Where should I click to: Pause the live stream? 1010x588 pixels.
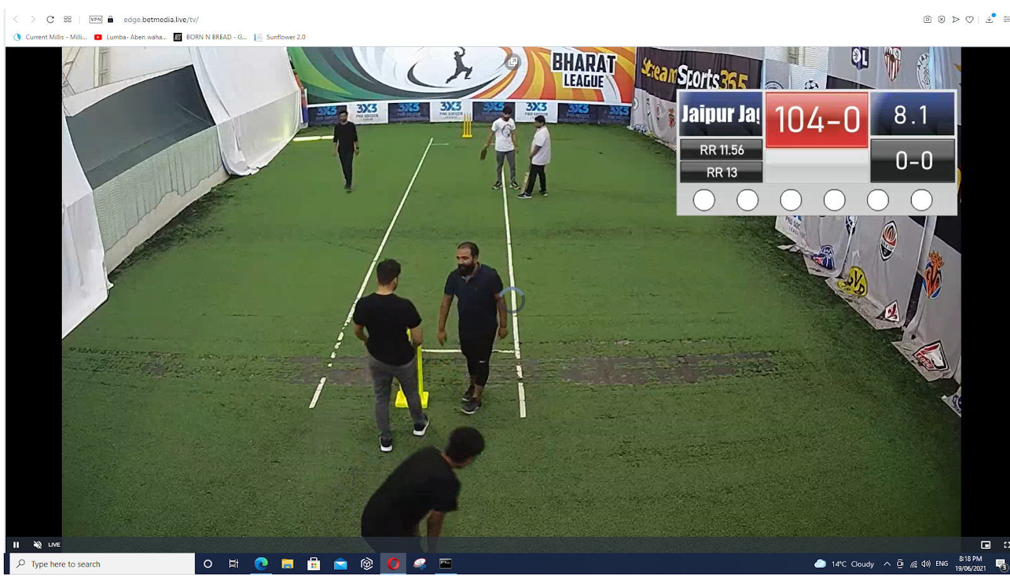tap(16, 544)
